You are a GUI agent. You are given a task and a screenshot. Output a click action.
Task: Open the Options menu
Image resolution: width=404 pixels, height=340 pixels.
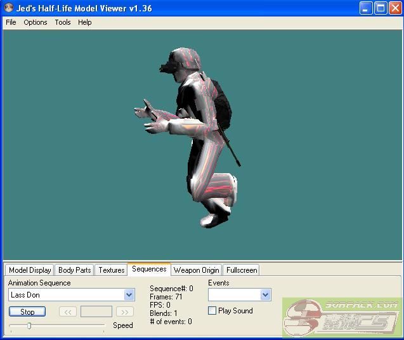[36, 22]
